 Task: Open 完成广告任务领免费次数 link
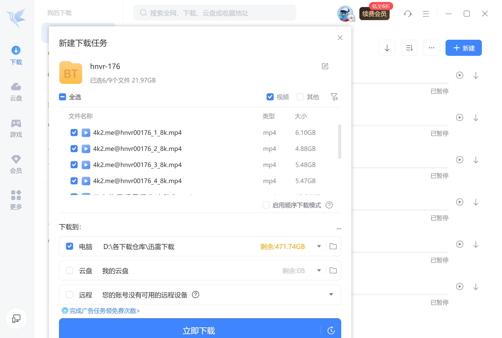point(101,311)
